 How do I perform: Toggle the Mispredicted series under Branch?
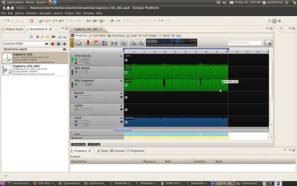click(x=83, y=97)
